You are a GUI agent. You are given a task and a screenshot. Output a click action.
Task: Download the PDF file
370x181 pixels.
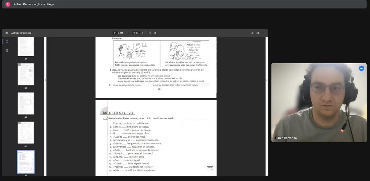point(252,33)
